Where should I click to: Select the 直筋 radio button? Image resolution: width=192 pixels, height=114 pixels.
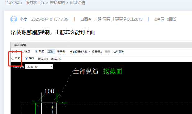[x=13, y=58]
